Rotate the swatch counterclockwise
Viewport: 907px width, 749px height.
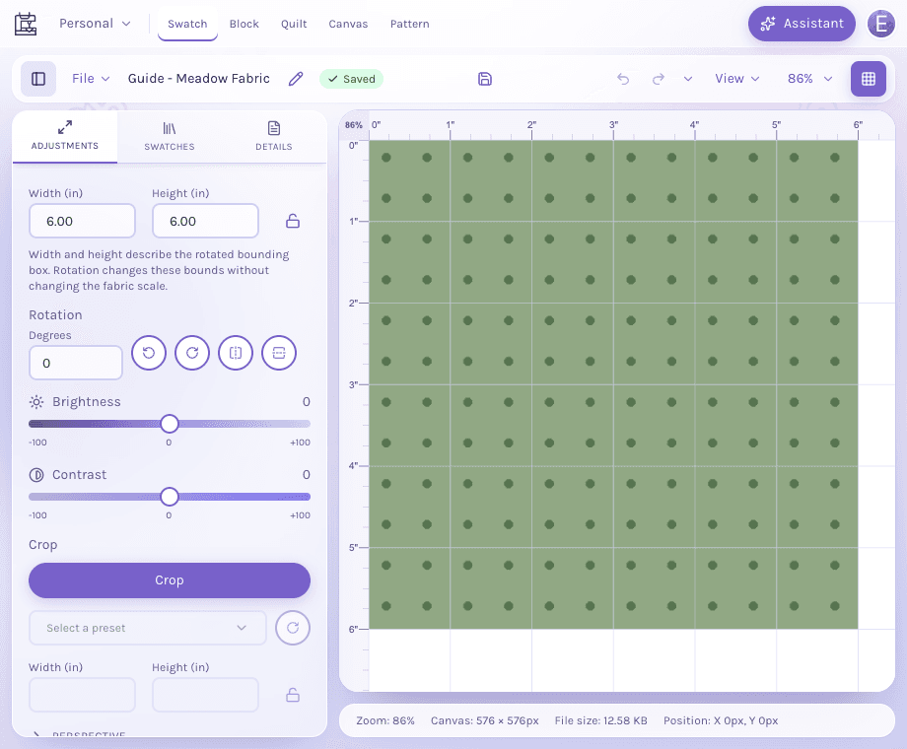[x=149, y=353]
